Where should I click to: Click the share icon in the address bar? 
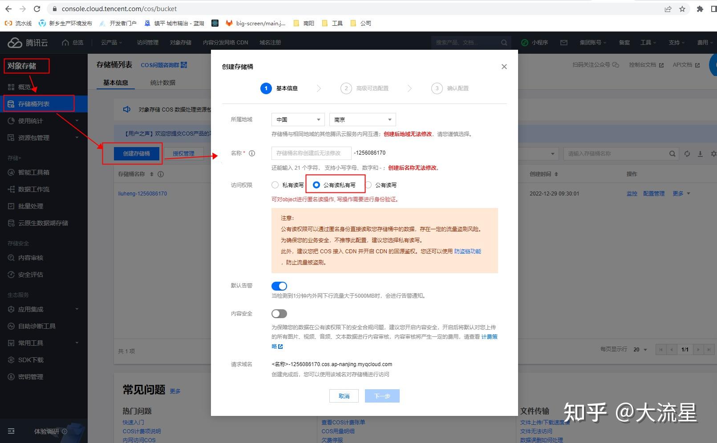tap(668, 9)
